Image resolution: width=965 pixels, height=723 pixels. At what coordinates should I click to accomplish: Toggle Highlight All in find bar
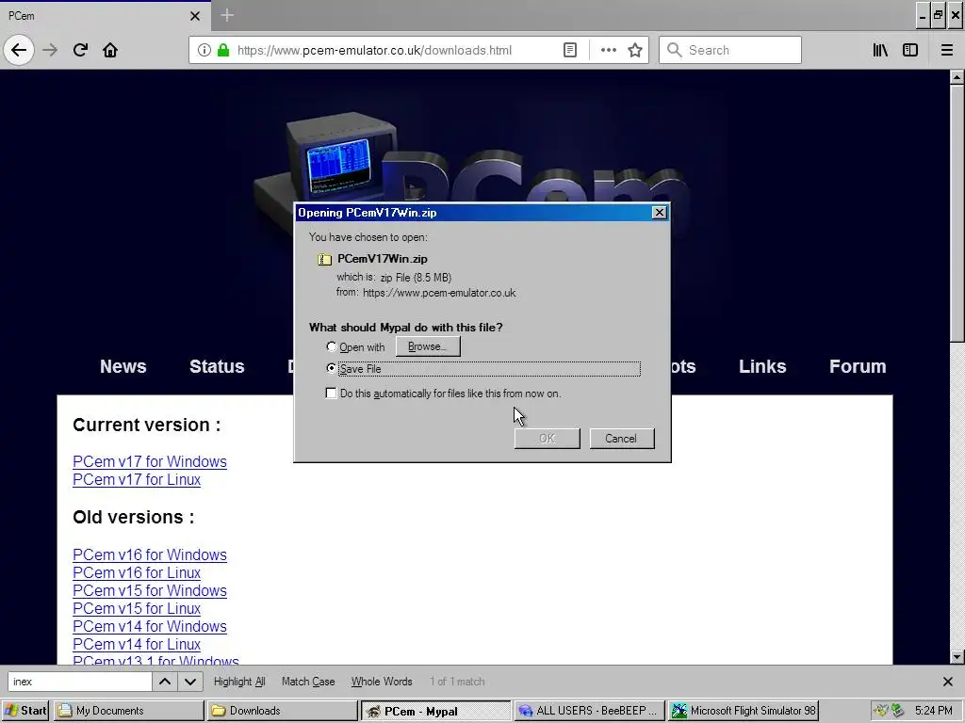(x=239, y=682)
